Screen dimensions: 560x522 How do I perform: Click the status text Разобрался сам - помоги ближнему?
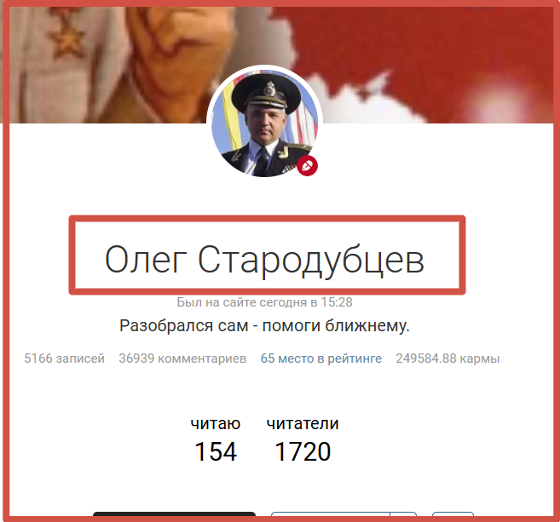[x=264, y=325]
